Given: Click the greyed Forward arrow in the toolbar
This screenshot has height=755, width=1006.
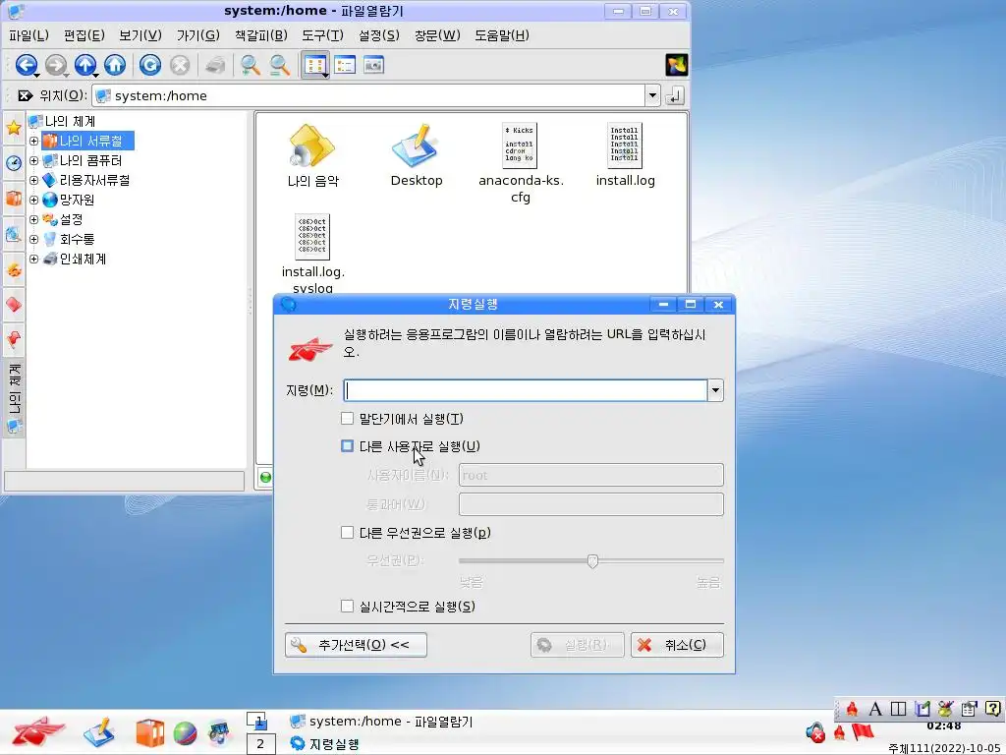Looking at the screenshot, I should (56, 65).
